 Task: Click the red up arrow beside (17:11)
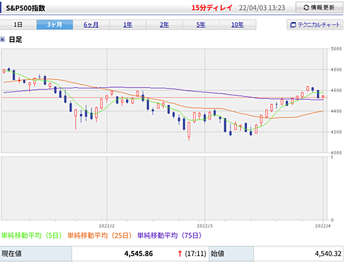pos(180,254)
